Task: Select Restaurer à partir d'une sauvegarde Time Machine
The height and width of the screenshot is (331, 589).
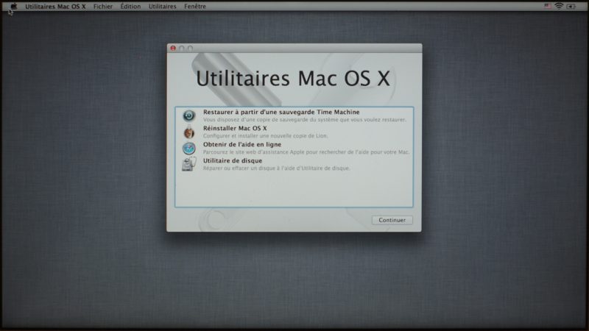Action: (x=281, y=112)
